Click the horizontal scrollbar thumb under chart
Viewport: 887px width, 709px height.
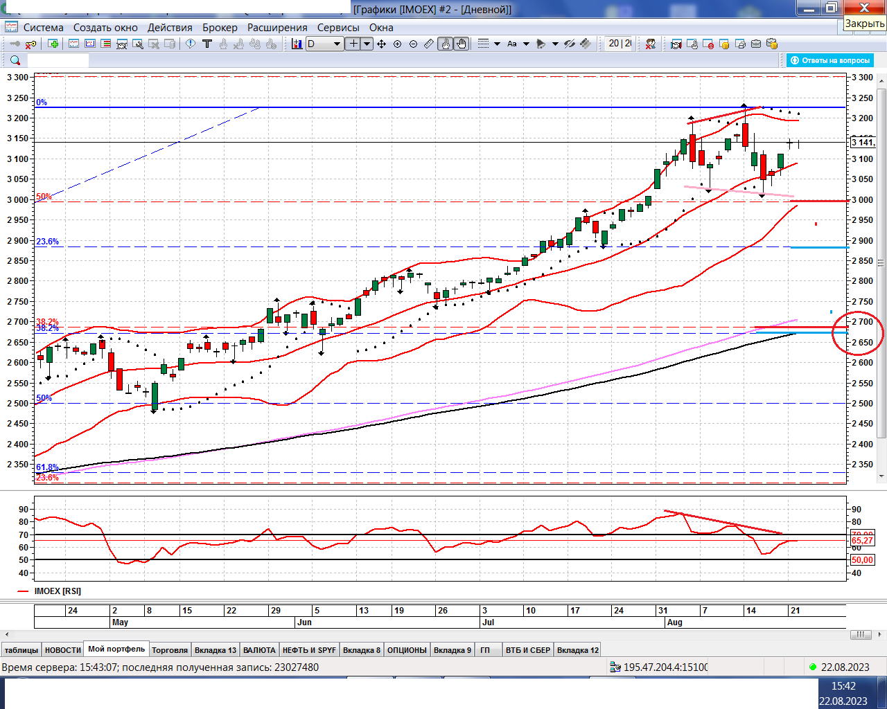860,634
